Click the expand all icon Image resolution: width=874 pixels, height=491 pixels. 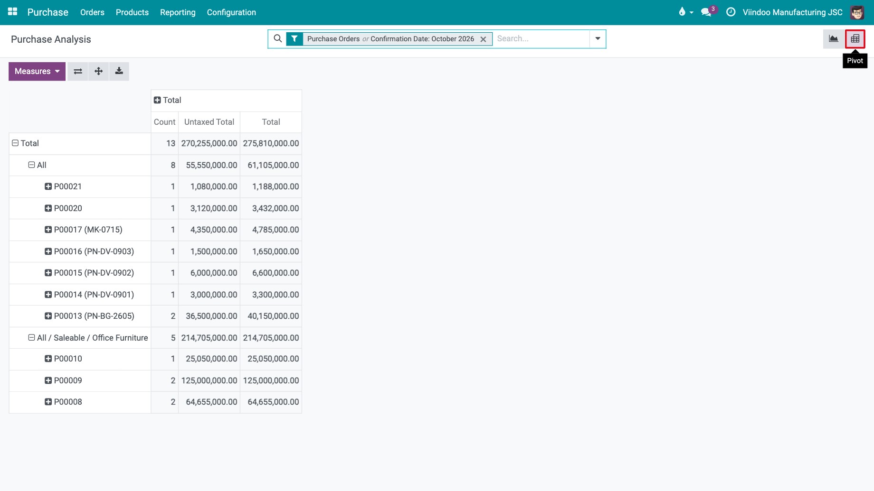(x=98, y=71)
